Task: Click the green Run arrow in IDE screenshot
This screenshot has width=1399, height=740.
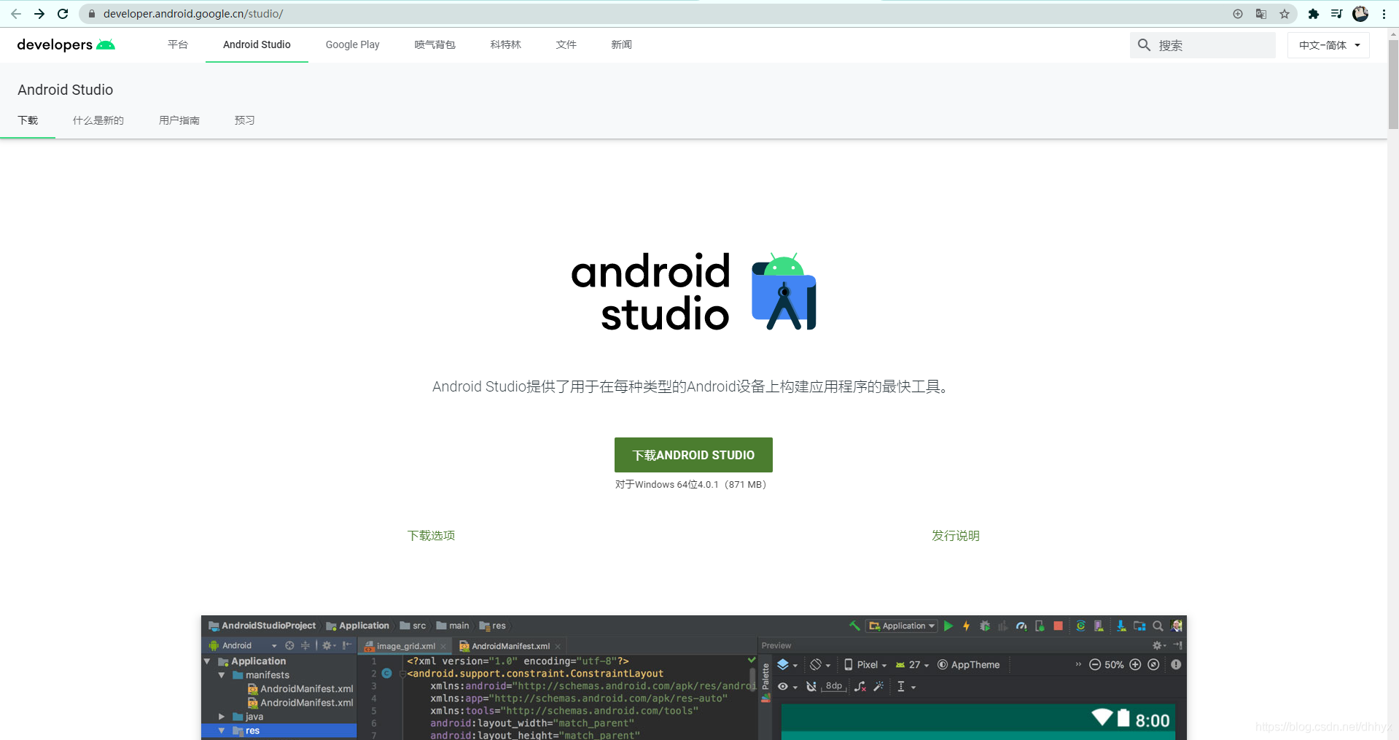Action: [x=948, y=626]
